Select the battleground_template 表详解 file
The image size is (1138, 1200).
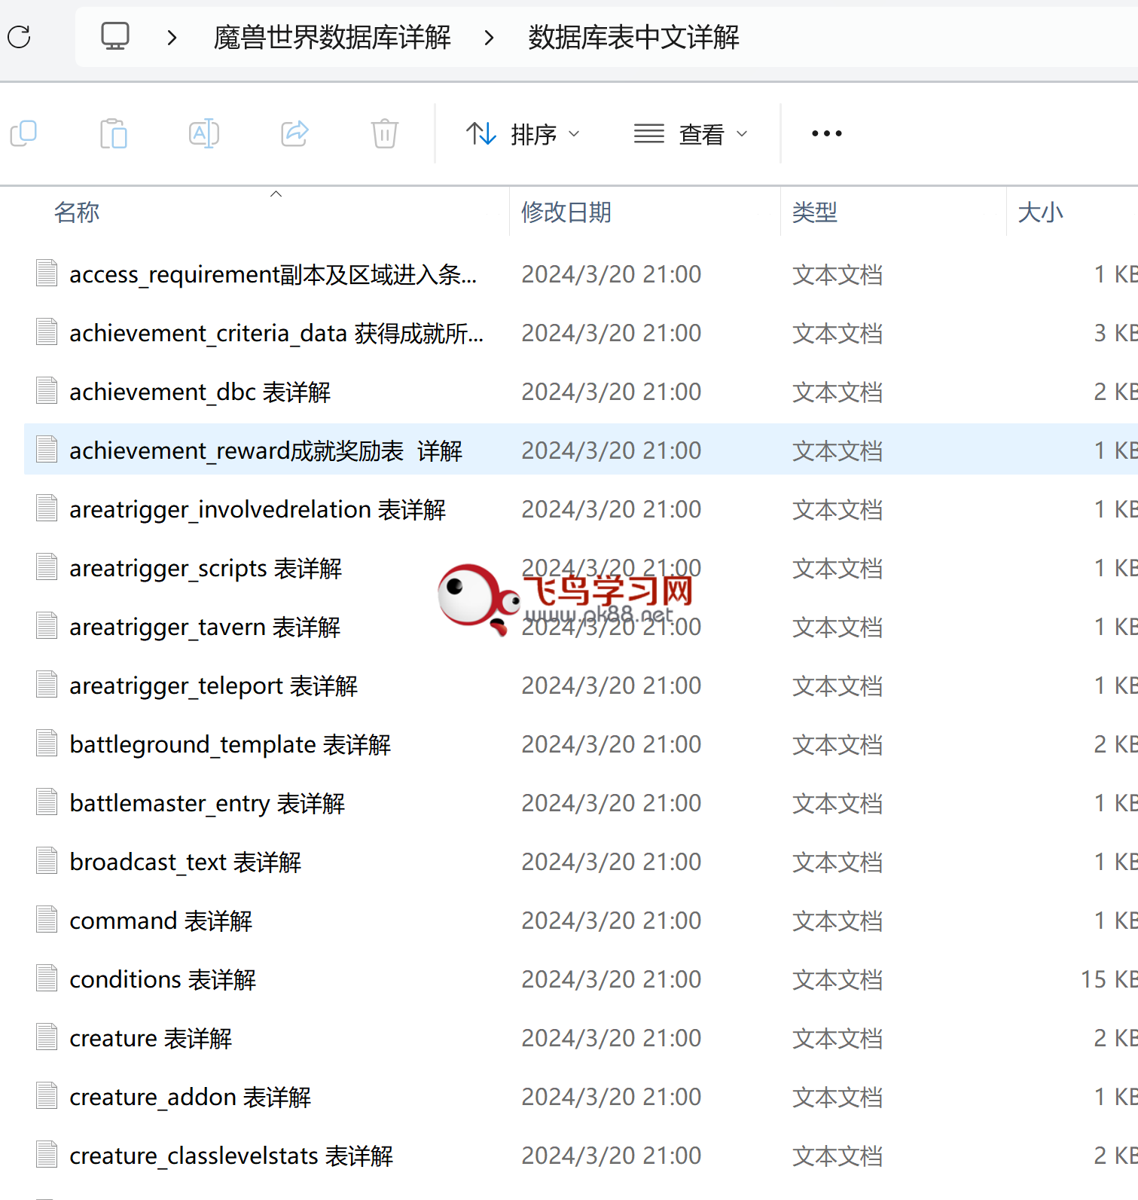point(230,744)
